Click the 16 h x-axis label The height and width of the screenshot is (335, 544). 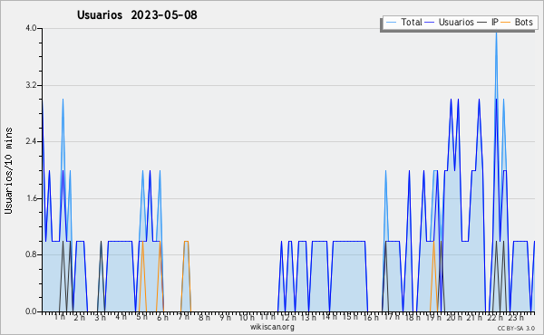tap(371, 317)
